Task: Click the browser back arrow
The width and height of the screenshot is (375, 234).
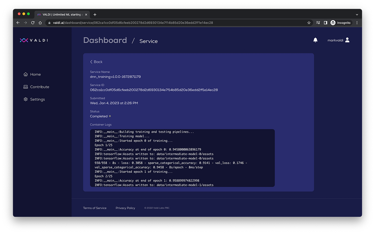Action: tap(18, 23)
